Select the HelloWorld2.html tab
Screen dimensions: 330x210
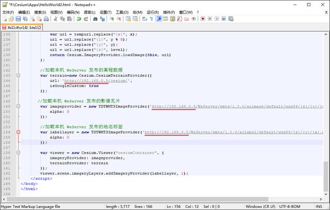(22, 27)
